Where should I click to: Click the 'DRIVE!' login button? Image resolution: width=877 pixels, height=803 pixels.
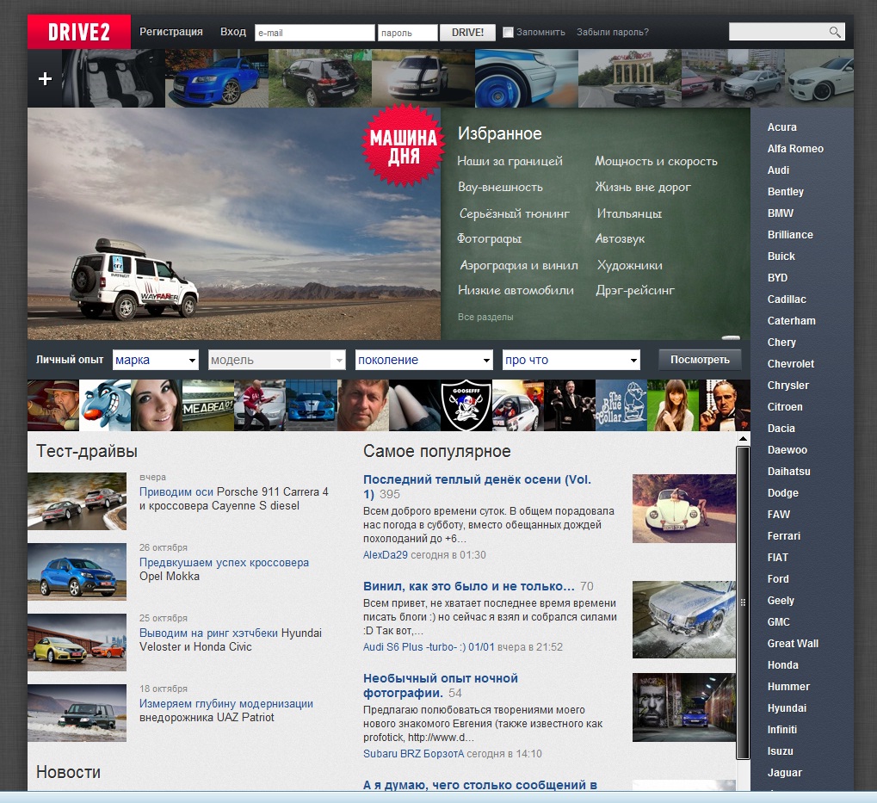coord(467,33)
